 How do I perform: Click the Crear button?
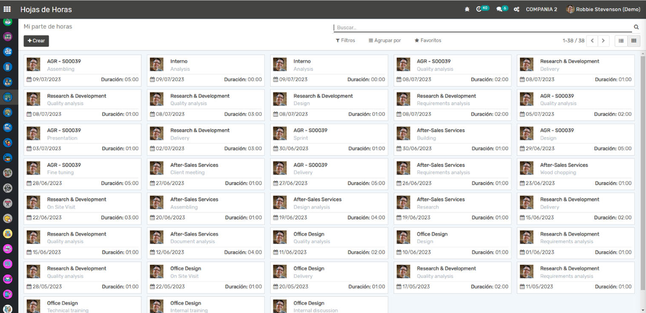click(x=36, y=41)
